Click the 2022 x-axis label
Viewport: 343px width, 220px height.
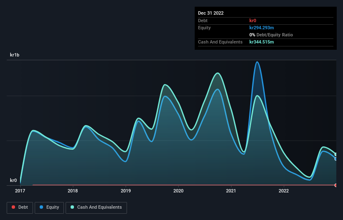pyautogui.click(x=284, y=191)
